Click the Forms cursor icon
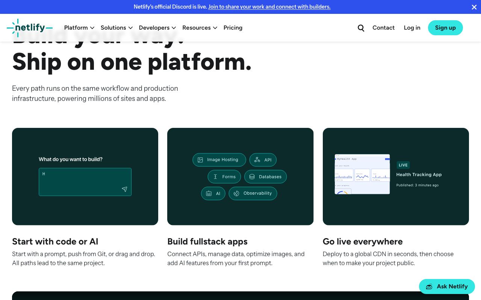The height and width of the screenshot is (300, 481). (x=215, y=177)
